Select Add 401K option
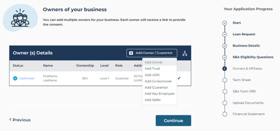The width and height of the screenshot is (280, 131). pyautogui.click(x=160, y=75)
